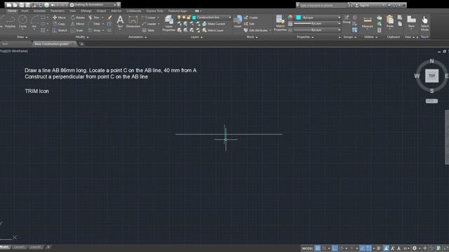Screen dimensions: 449x252
Task: Click the Group tool
Action: [x=347, y=20]
